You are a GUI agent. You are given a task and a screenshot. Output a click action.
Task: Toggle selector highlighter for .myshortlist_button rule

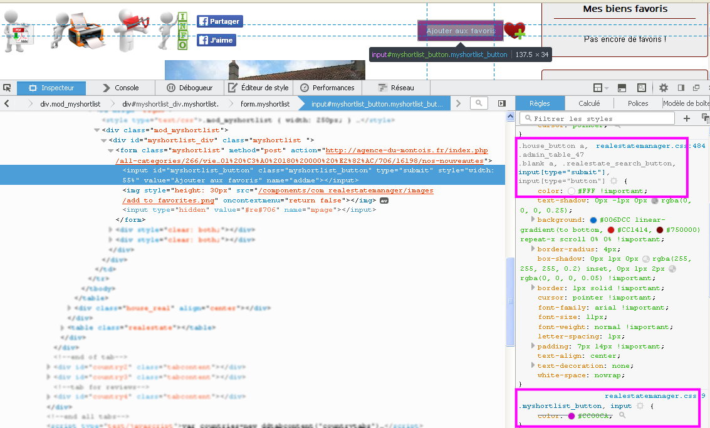pos(640,406)
